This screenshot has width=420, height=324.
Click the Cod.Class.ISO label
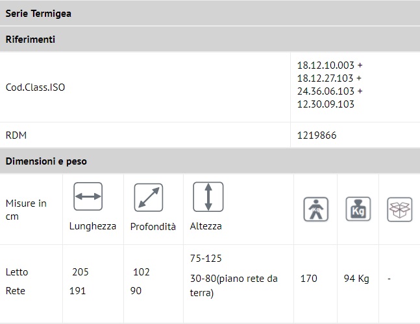(35, 87)
